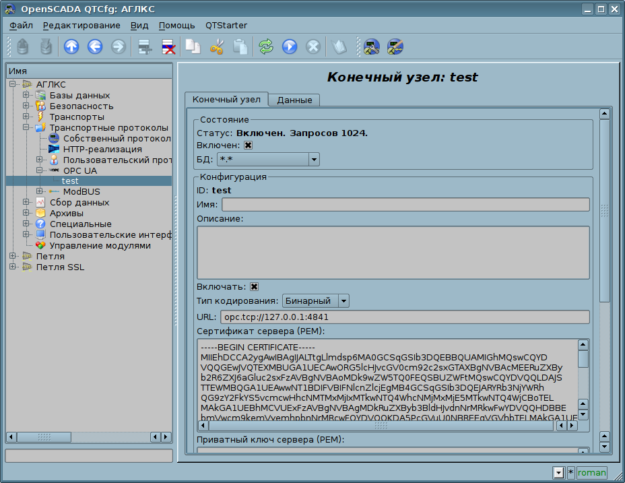
Task: Toggle the 'Включать' configuration checkbox
Action: click(x=254, y=286)
